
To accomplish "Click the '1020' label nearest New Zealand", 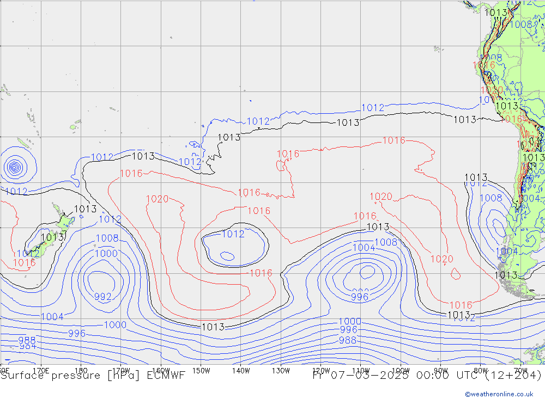I will coord(157,199).
